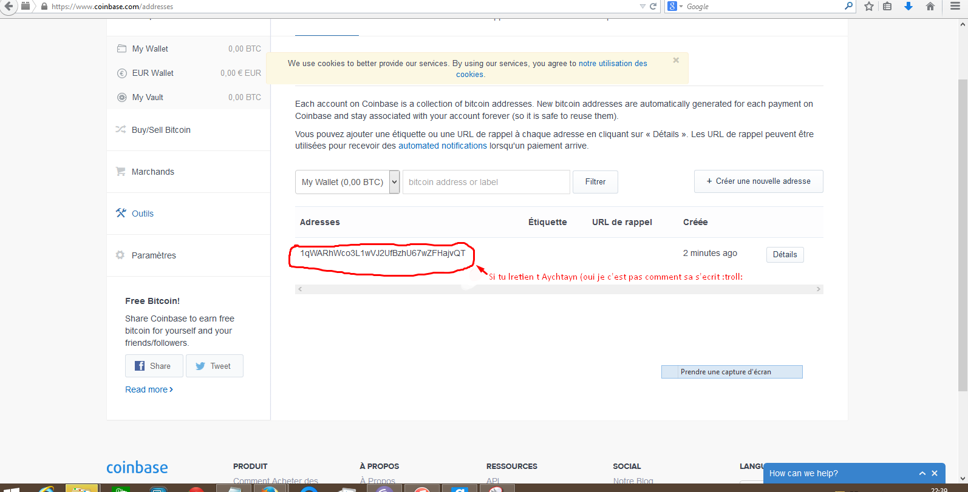
Task: Click the My Vault icon
Action: point(121,97)
